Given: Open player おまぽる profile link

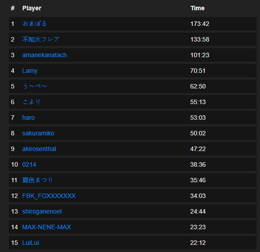Looking at the screenshot, I should click(x=34, y=24).
